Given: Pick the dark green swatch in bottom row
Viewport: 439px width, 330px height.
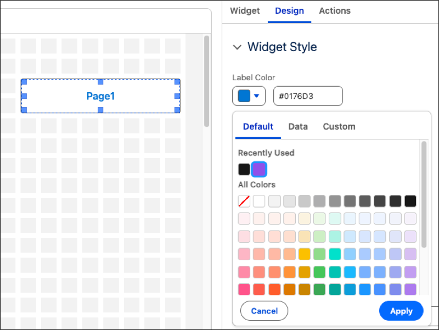Looking at the screenshot, I should coord(319,289).
